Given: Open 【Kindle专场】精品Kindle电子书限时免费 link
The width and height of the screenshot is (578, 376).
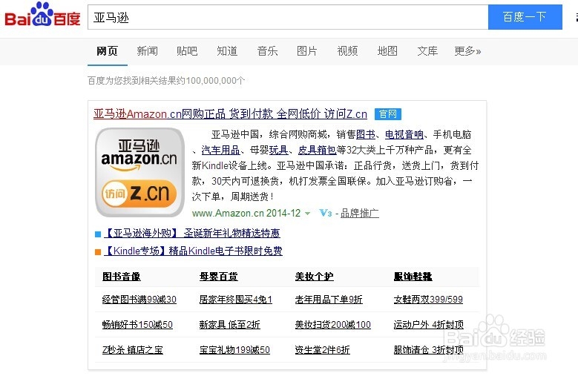Looking at the screenshot, I should pyautogui.click(x=193, y=251).
